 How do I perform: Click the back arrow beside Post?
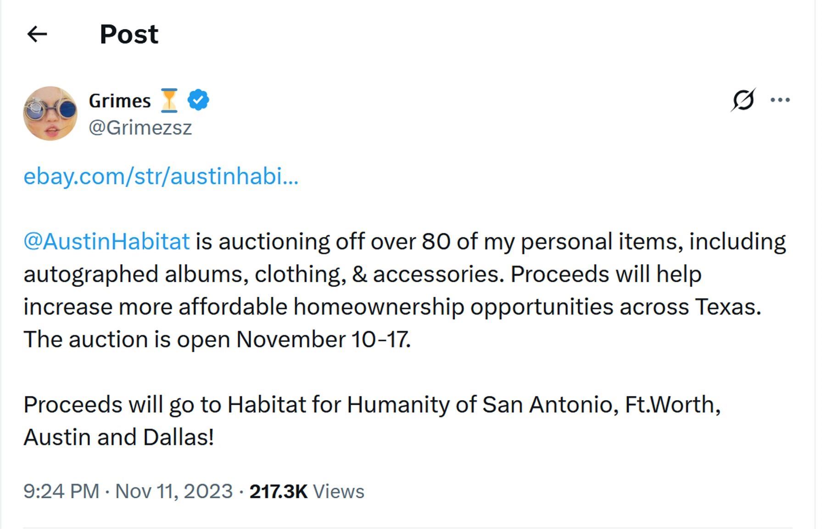pos(37,34)
